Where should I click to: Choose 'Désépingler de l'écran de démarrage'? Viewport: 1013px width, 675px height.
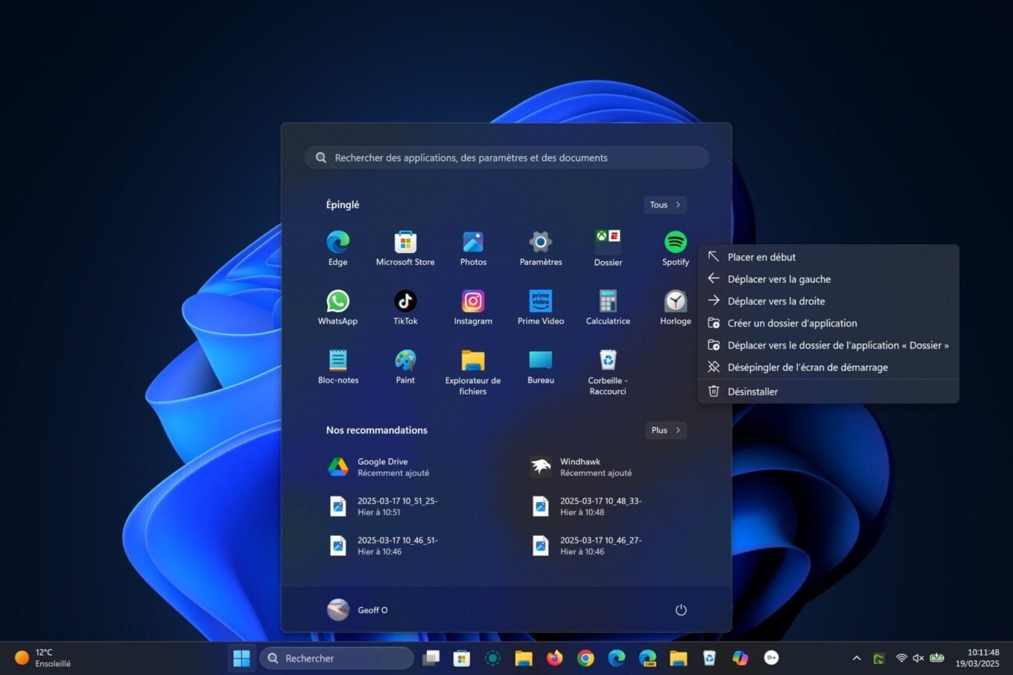[807, 367]
